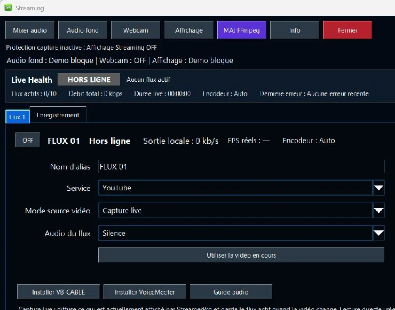Click Installer VoiceMeeter button

pyautogui.click(x=145, y=292)
